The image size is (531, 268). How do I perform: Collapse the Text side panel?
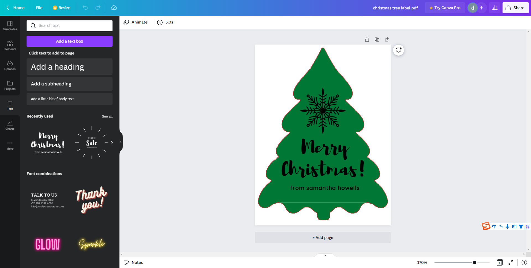pos(121,142)
